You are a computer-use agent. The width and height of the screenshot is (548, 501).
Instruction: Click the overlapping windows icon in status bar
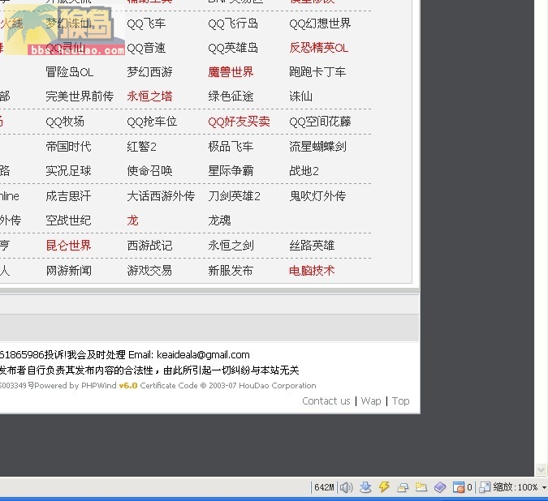(x=403, y=487)
